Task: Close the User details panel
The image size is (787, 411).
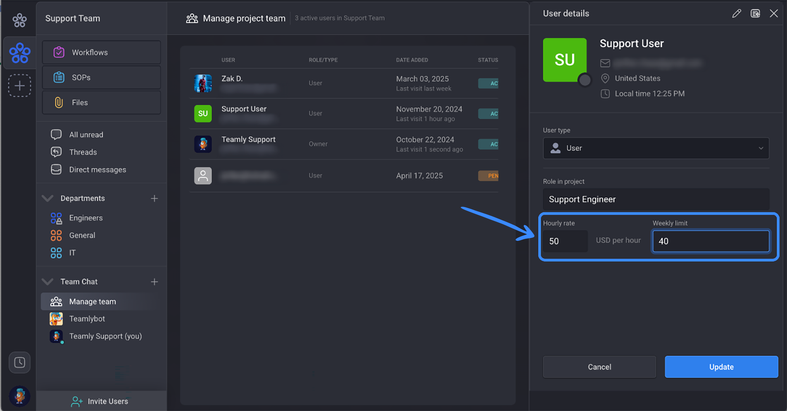Action: coord(774,13)
